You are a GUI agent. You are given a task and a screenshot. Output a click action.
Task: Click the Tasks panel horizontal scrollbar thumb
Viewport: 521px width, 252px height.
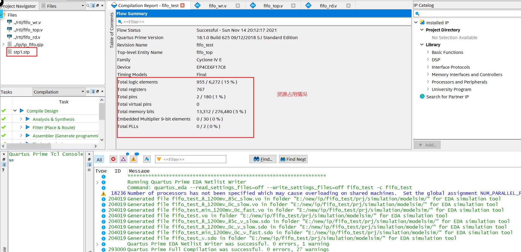[29, 146]
